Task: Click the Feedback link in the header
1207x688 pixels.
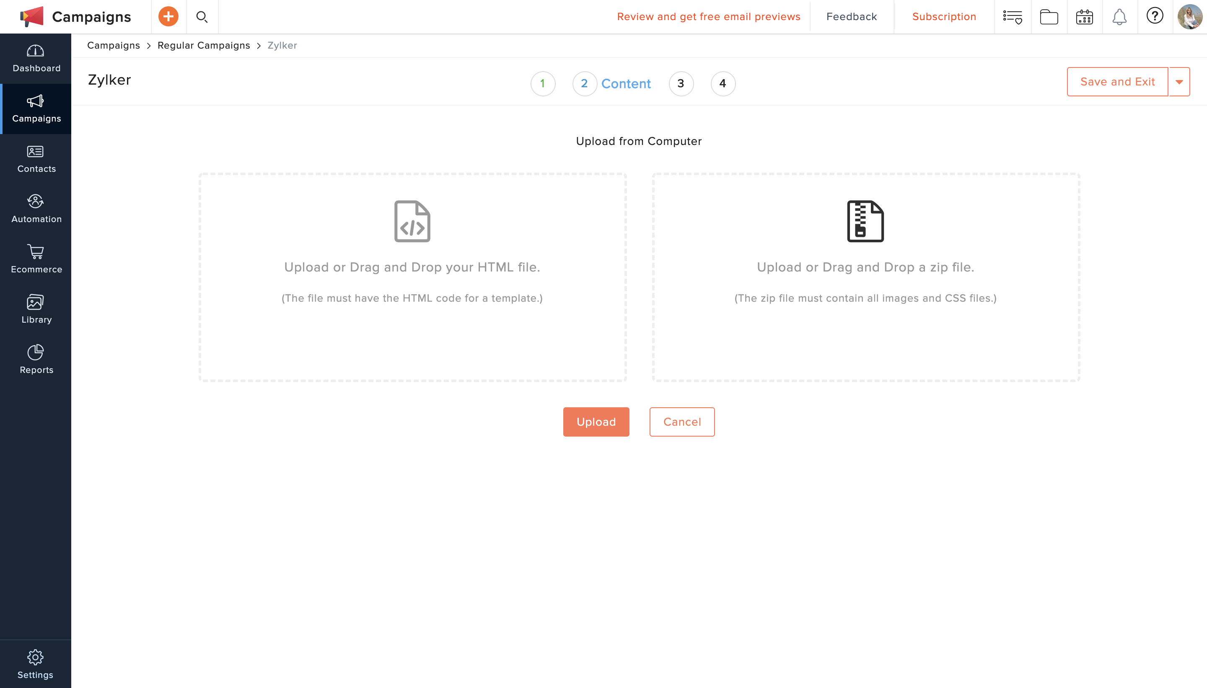Action: 852,17
